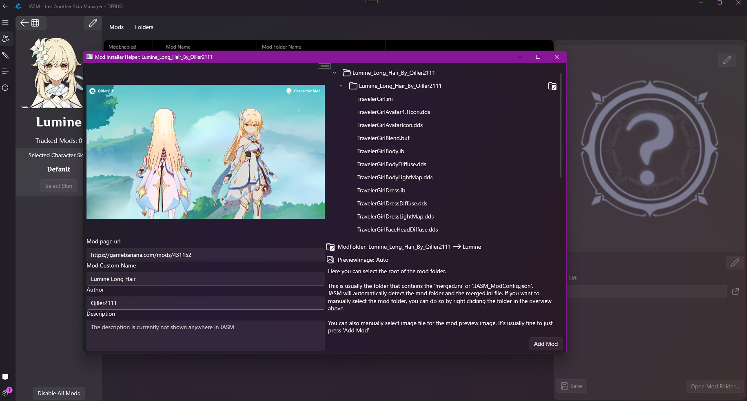Screen dimensions: 747x401
Task: Return to character grid overview
Action: click(31, 23)
